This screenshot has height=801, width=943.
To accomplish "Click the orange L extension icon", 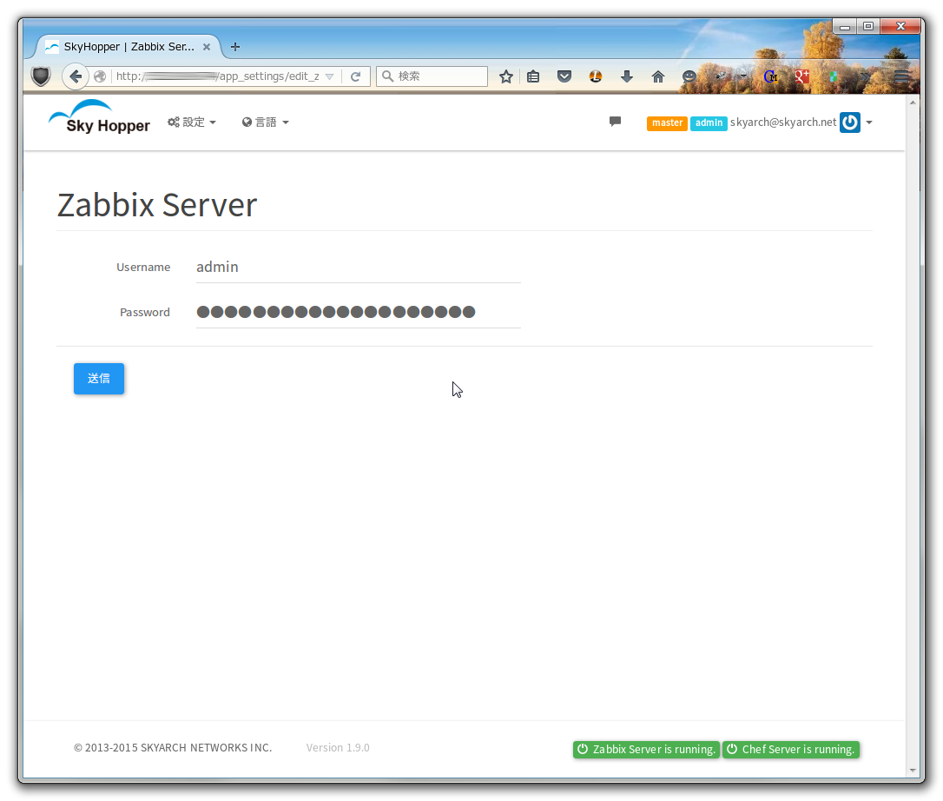I will click(x=596, y=76).
